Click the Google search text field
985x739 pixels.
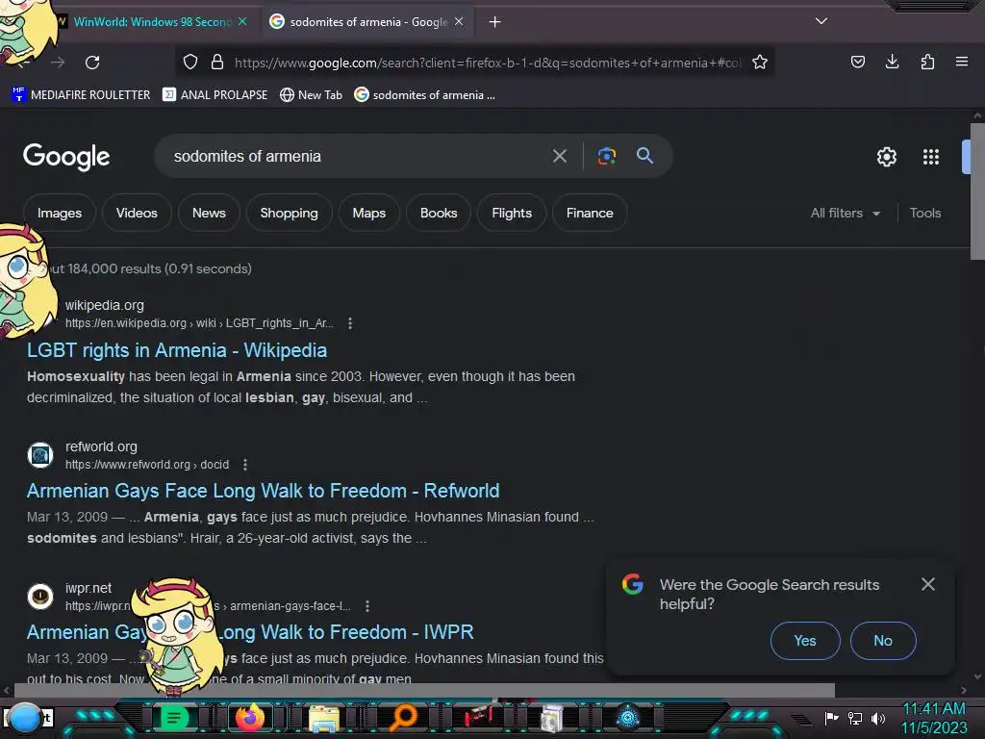point(358,156)
